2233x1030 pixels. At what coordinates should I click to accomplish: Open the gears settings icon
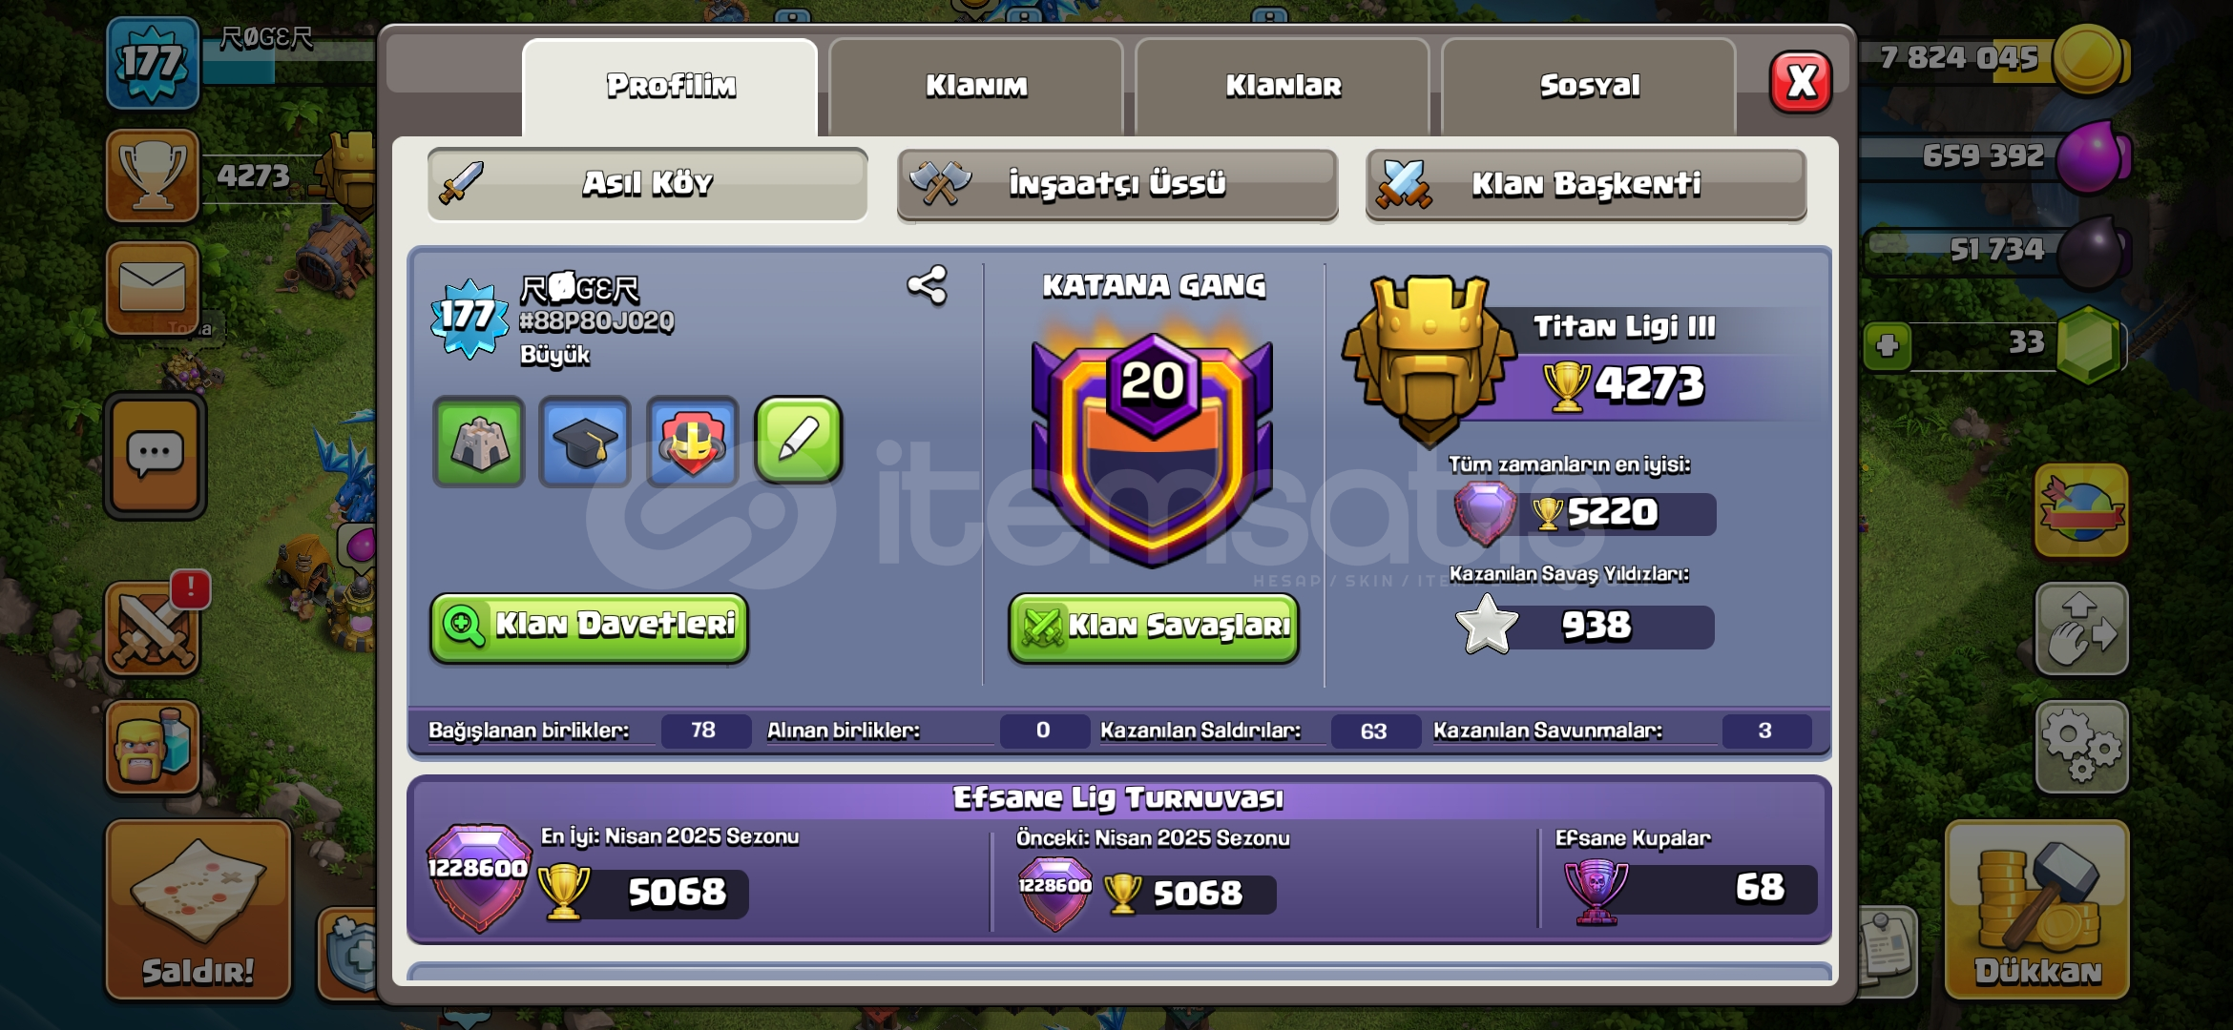tap(2081, 746)
